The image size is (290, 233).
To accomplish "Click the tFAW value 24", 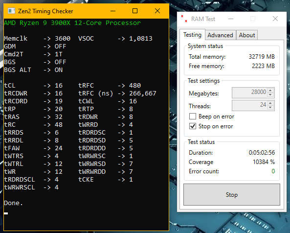I will pyautogui.click(x=59, y=148).
